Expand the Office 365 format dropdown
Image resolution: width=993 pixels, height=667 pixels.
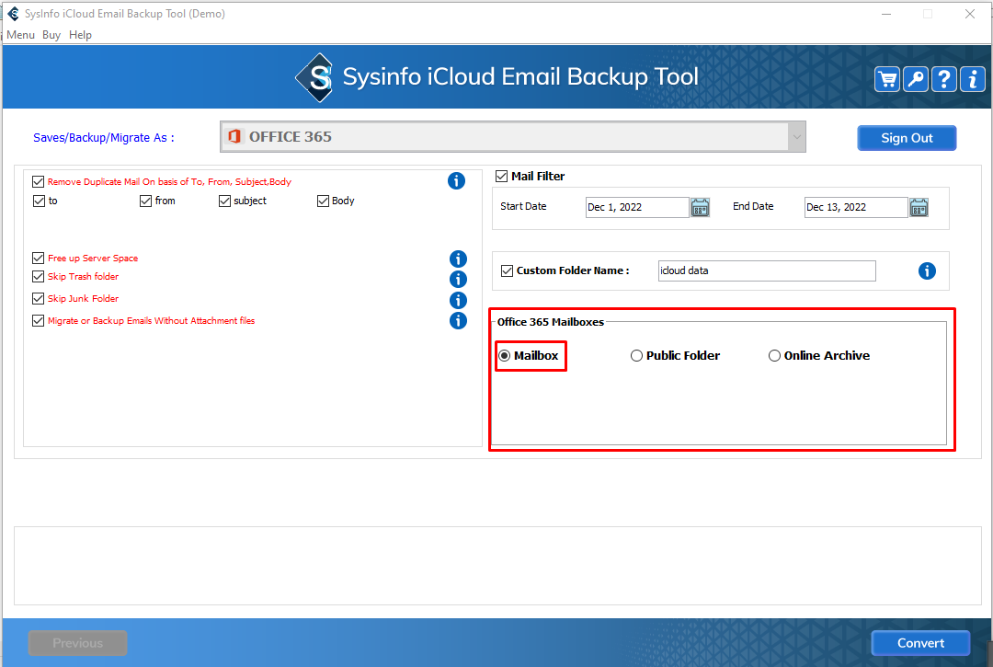[796, 137]
